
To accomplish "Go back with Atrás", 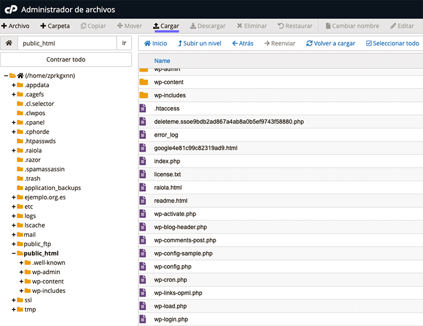I will tap(243, 44).
